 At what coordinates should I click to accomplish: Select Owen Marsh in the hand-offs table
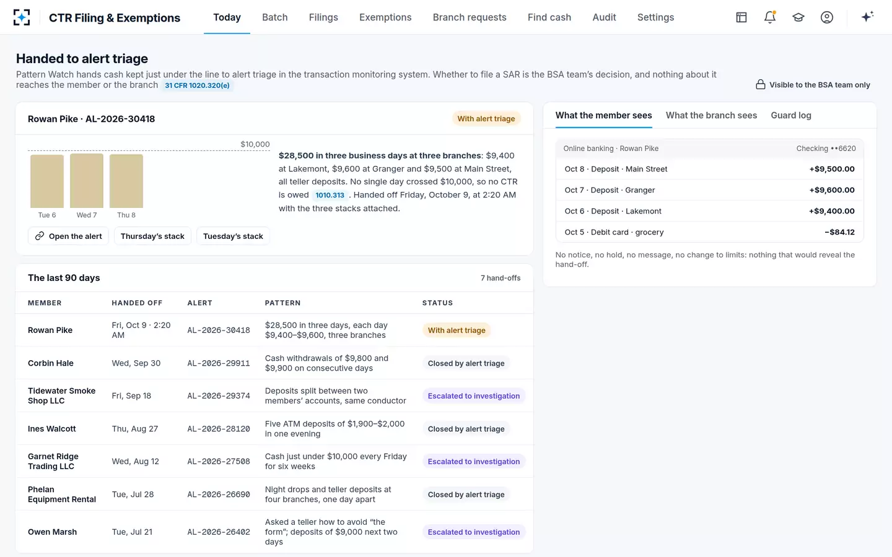[x=274, y=532]
